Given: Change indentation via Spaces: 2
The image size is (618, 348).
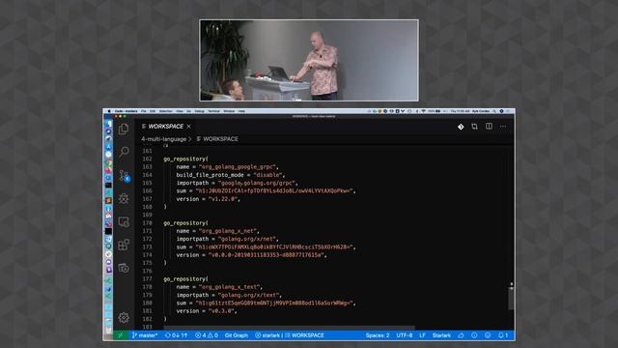Looking at the screenshot, I should (378, 335).
